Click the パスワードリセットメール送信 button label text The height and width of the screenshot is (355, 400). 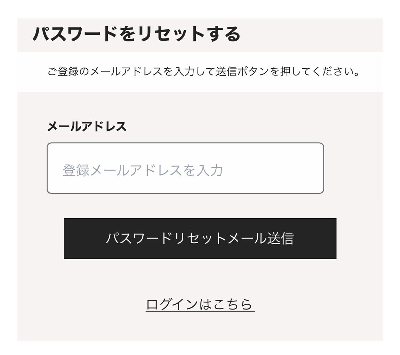(x=200, y=238)
